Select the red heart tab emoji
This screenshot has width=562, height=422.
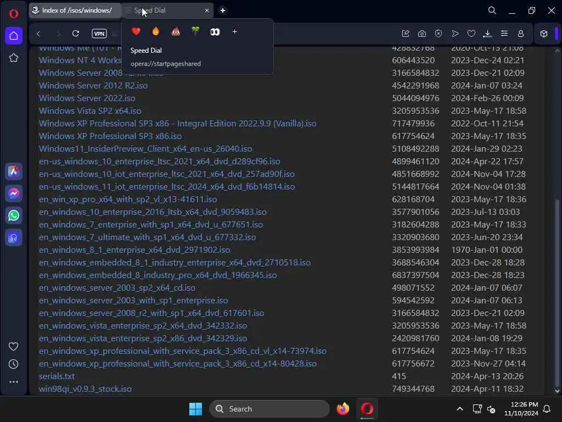point(136,31)
